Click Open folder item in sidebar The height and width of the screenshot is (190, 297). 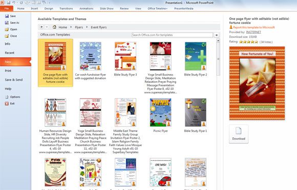pos(11,29)
